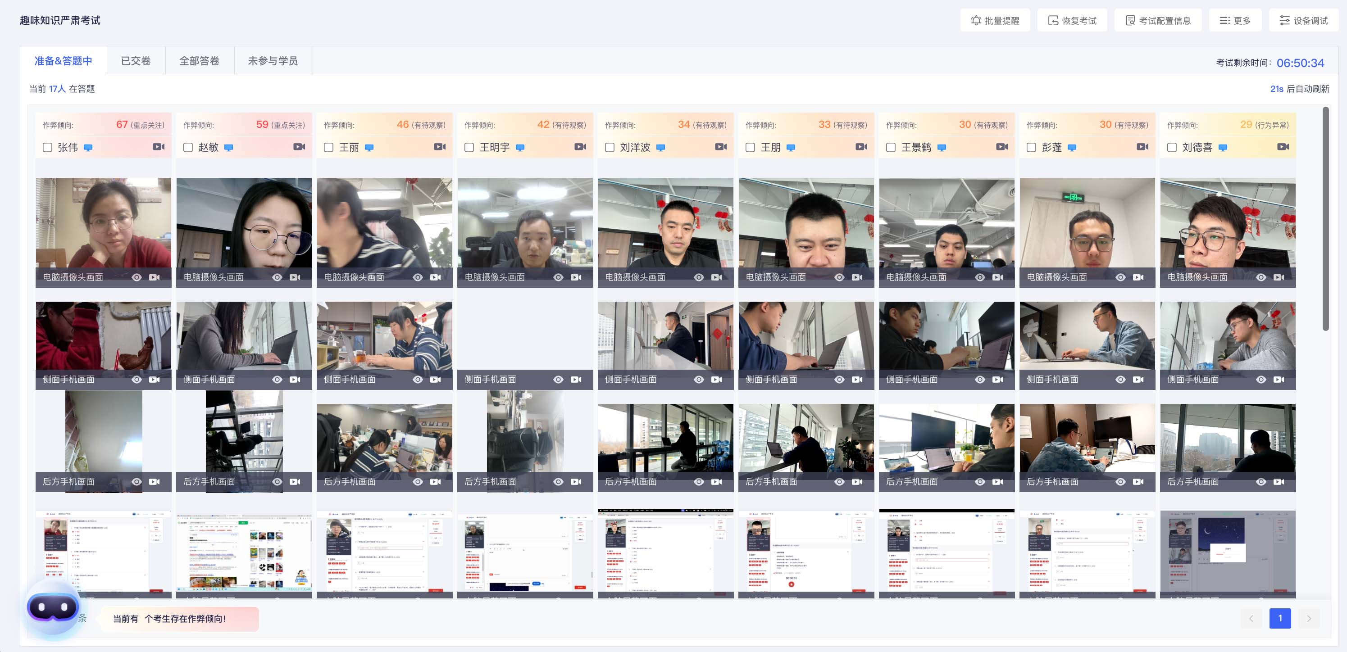Click the 批量提醒 button

click(x=995, y=20)
